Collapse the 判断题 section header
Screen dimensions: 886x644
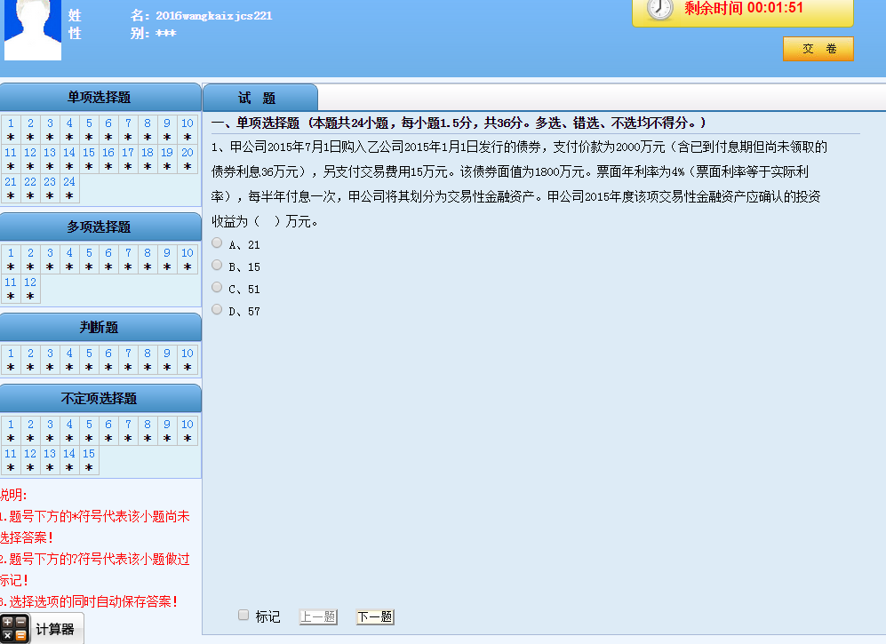click(100, 328)
